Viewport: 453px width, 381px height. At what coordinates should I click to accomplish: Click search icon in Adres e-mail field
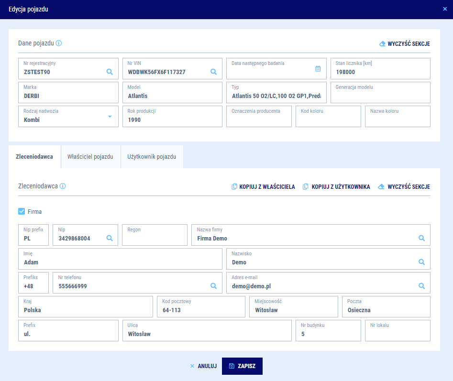click(x=422, y=286)
